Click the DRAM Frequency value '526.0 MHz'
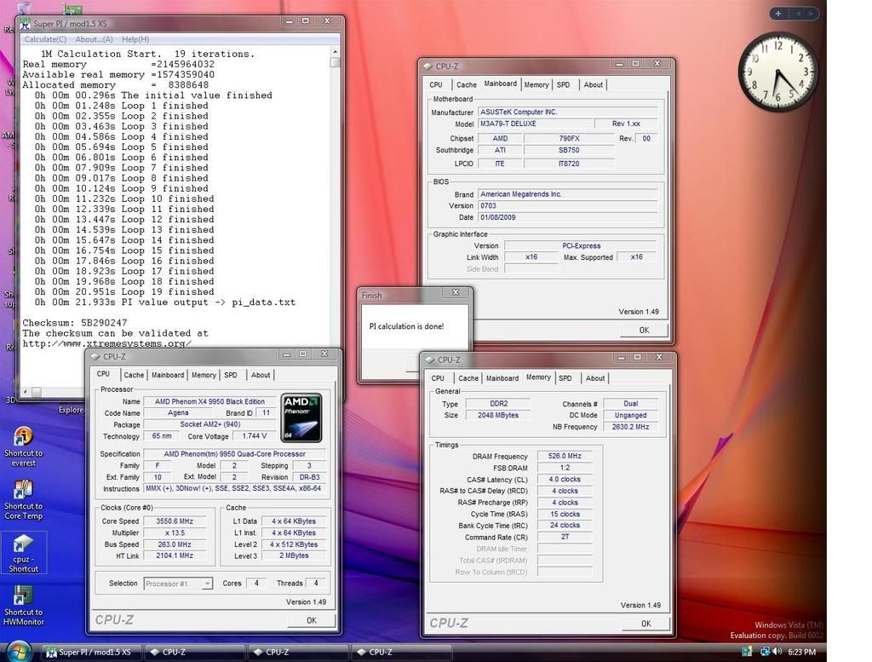The width and height of the screenshot is (872, 662). [565, 456]
